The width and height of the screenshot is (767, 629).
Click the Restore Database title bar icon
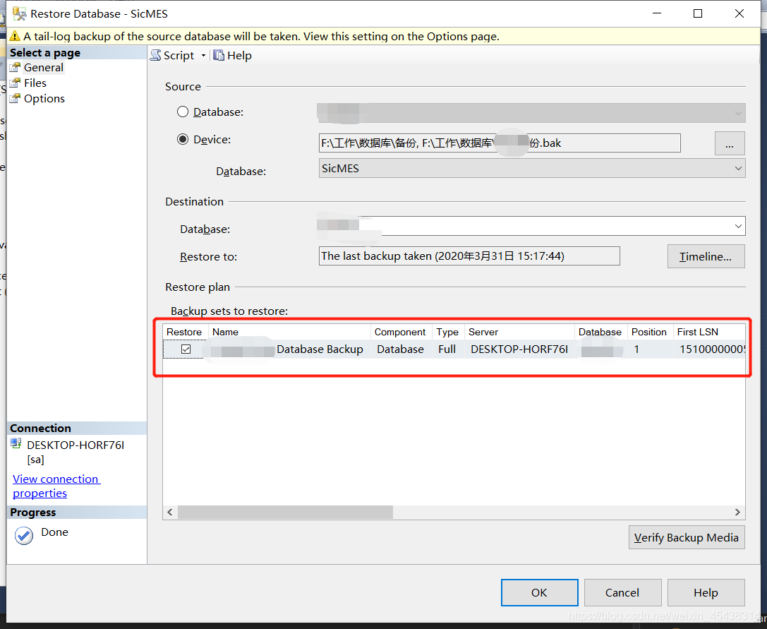pos(19,13)
